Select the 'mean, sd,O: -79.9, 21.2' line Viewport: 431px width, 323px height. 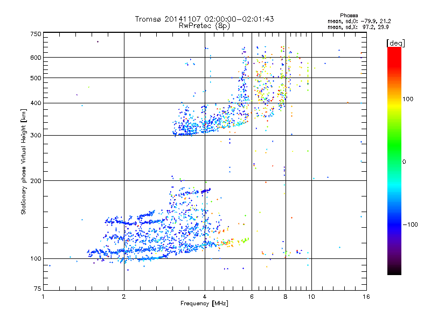click(x=359, y=21)
